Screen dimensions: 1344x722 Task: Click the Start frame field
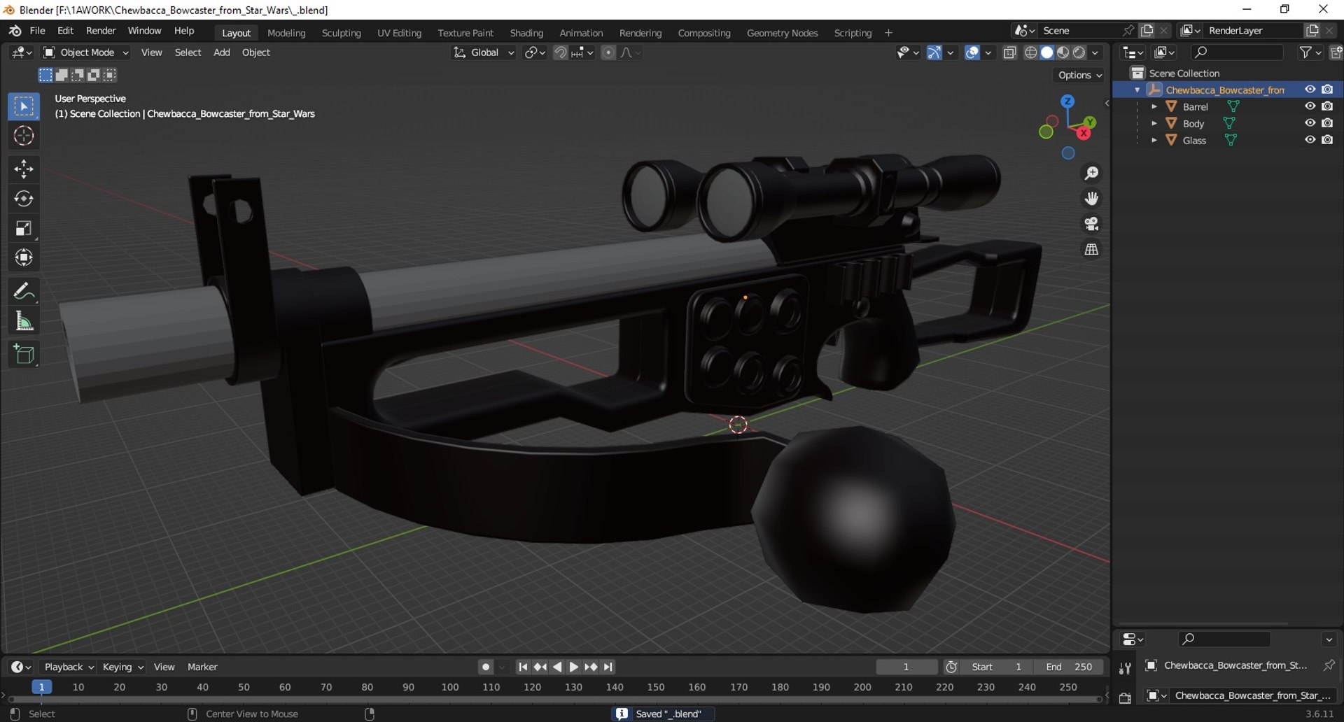pos(997,667)
